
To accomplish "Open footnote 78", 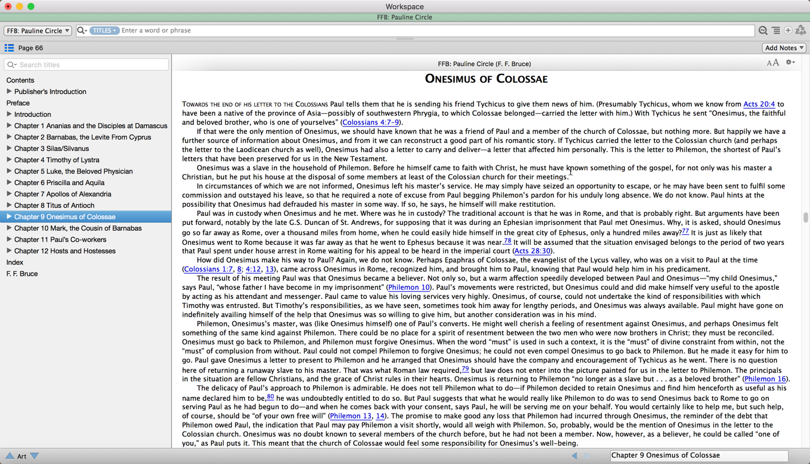I will [x=507, y=241].
